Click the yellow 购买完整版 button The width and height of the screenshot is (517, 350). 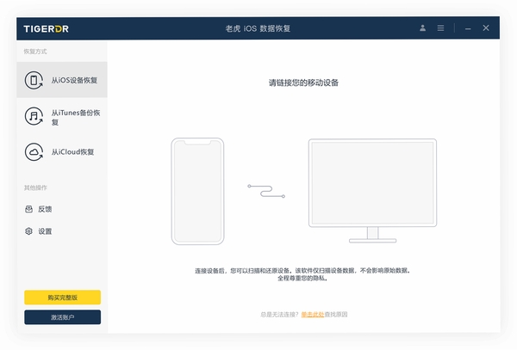[x=62, y=297]
